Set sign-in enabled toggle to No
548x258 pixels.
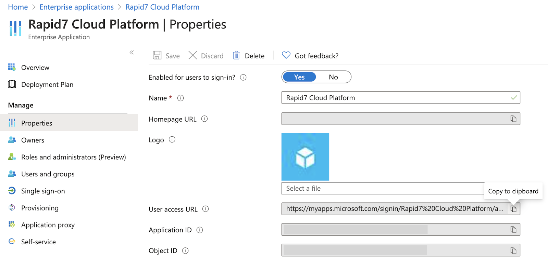(333, 77)
